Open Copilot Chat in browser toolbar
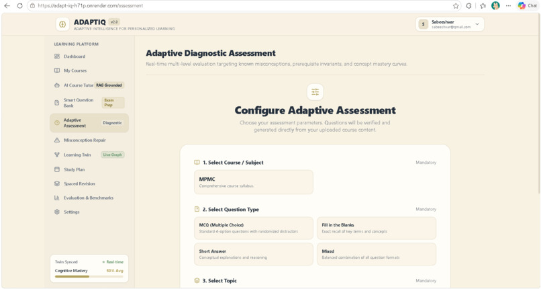 (528, 5)
